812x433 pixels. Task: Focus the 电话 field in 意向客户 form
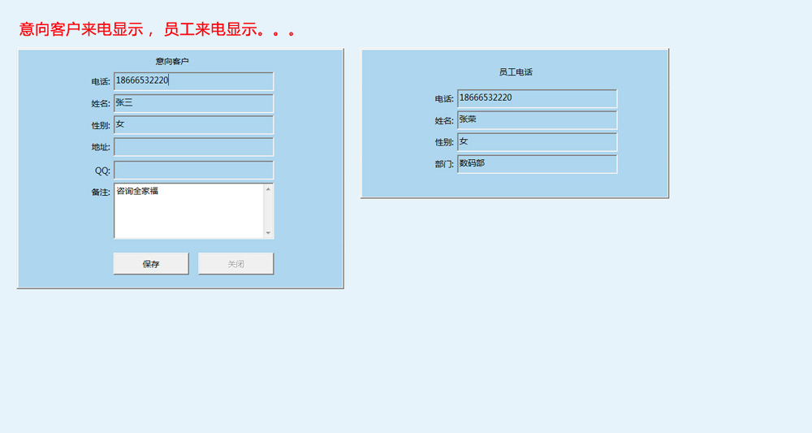(193, 81)
